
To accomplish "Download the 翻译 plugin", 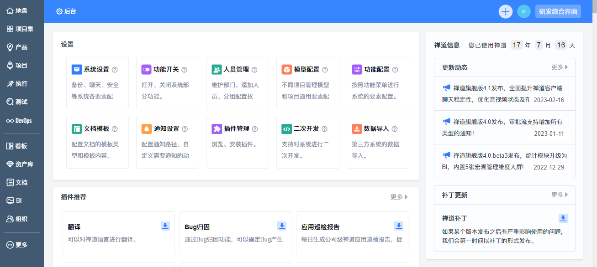I will 165,226.
